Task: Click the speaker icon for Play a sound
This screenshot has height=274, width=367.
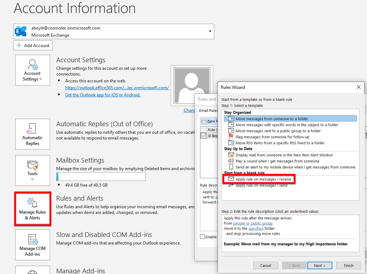Action: (x=231, y=161)
